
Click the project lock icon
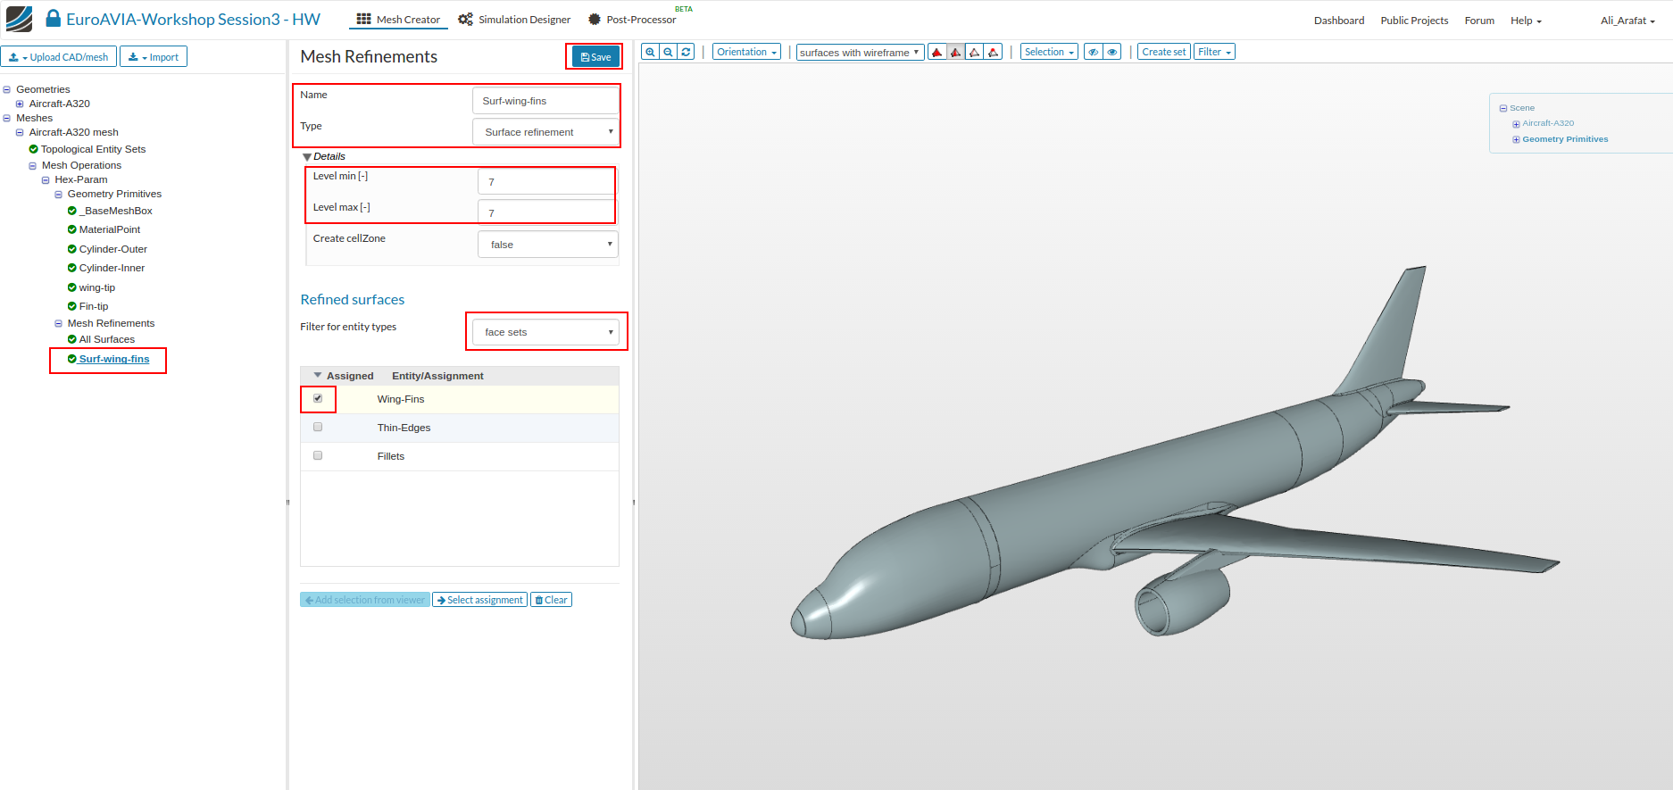[54, 18]
